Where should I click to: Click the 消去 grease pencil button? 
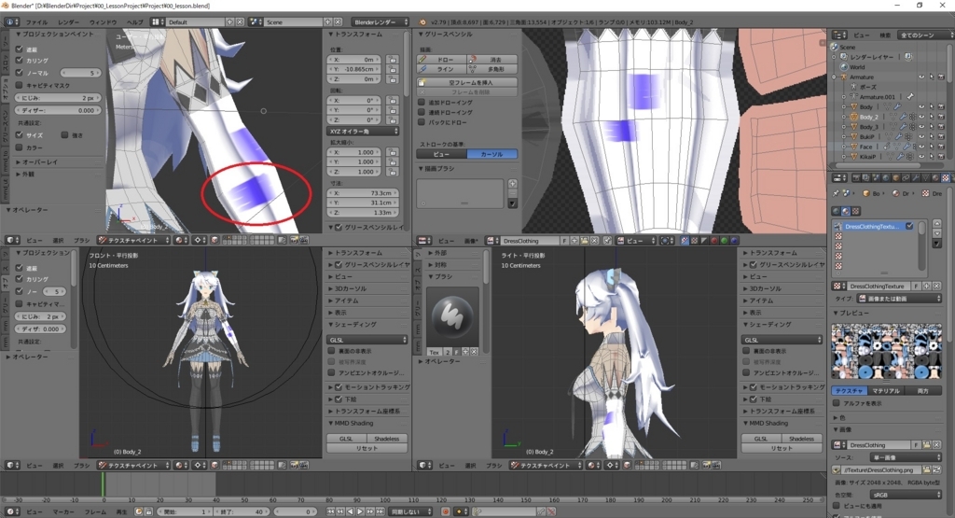(492, 60)
